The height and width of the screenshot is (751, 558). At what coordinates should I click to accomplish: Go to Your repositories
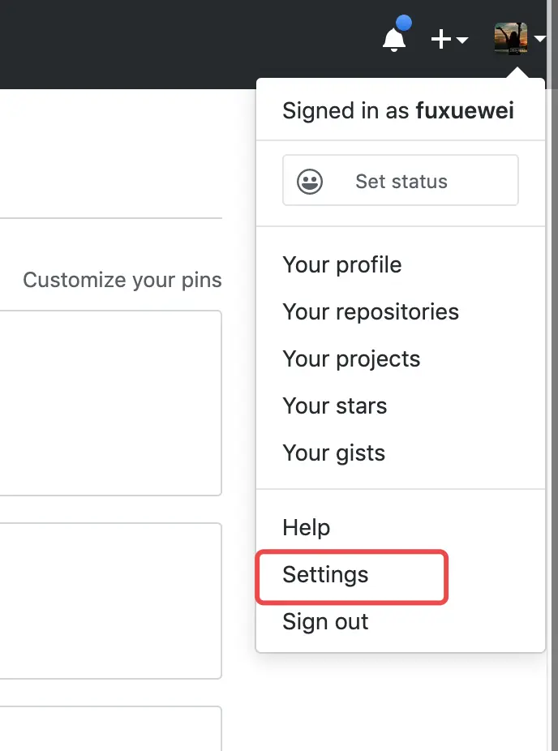[x=370, y=312]
